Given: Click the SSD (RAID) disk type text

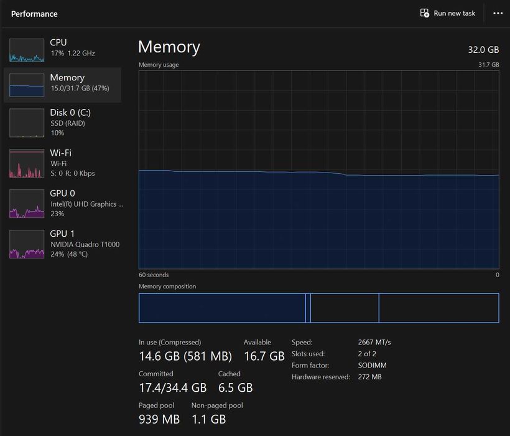Looking at the screenshot, I should tap(68, 123).
